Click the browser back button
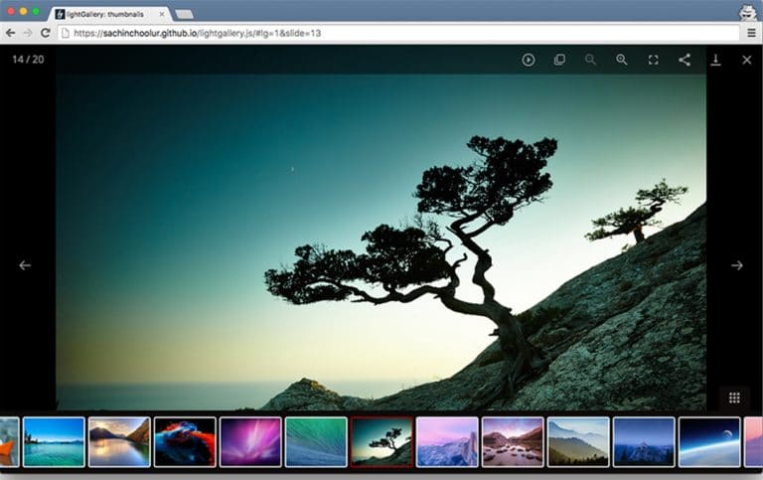763x480 pixels. [10, 33]
